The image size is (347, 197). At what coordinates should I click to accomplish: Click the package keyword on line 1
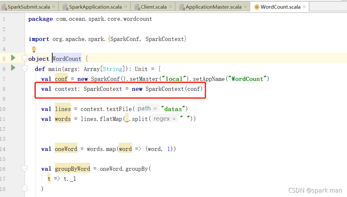pos(40,19)
